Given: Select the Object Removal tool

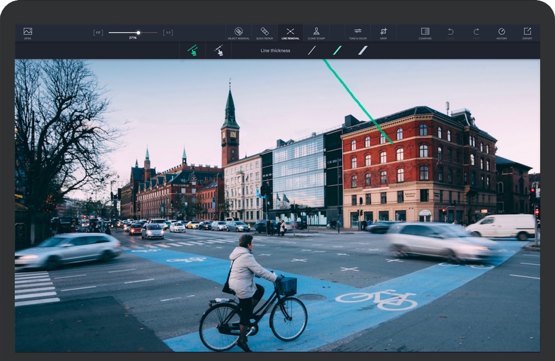Looking at the screenshot, I should click(x=239, y=32).
